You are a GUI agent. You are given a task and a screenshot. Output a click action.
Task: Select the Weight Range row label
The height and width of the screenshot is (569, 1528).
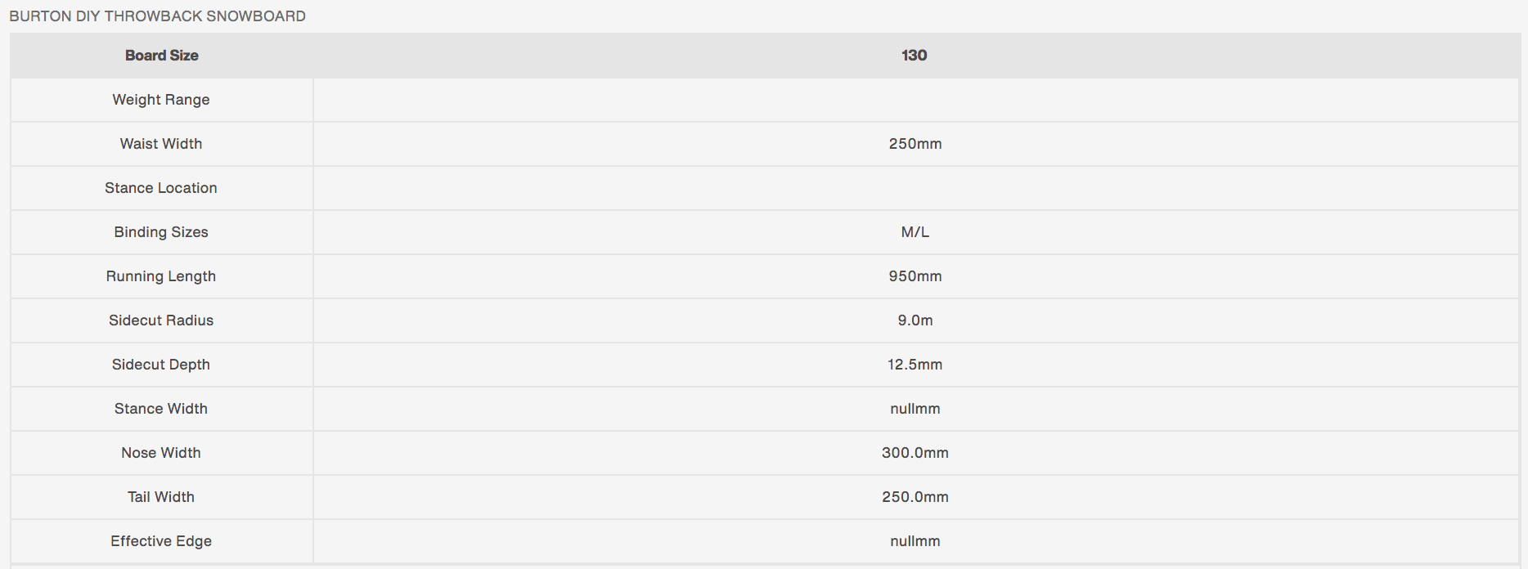pos(161,100)
